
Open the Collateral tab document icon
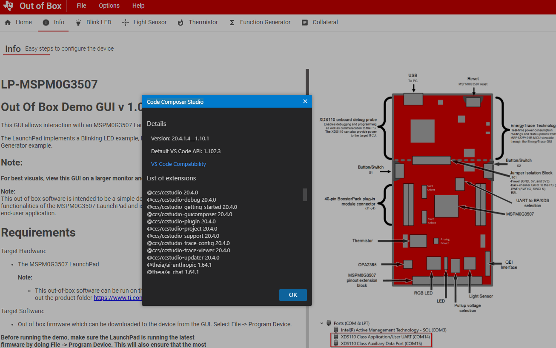click(x=305, y=23)
